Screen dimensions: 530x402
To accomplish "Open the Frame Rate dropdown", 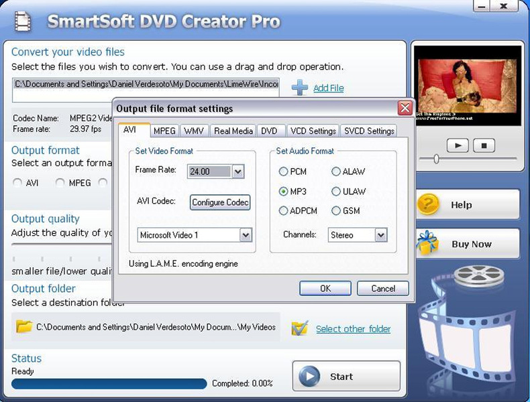I will point(237,172).
